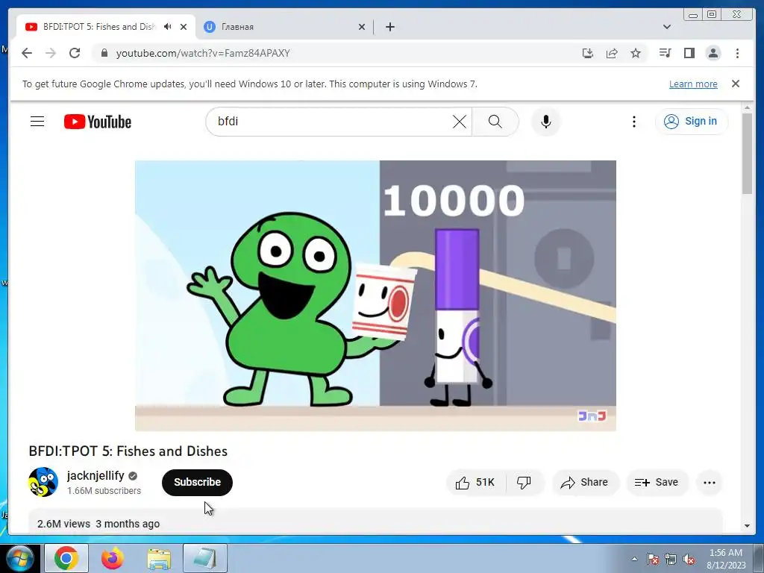The width and height of the screenshot is (764, 573).
Task: Click the network icon in system tray
Action: [x=671, y=560]
